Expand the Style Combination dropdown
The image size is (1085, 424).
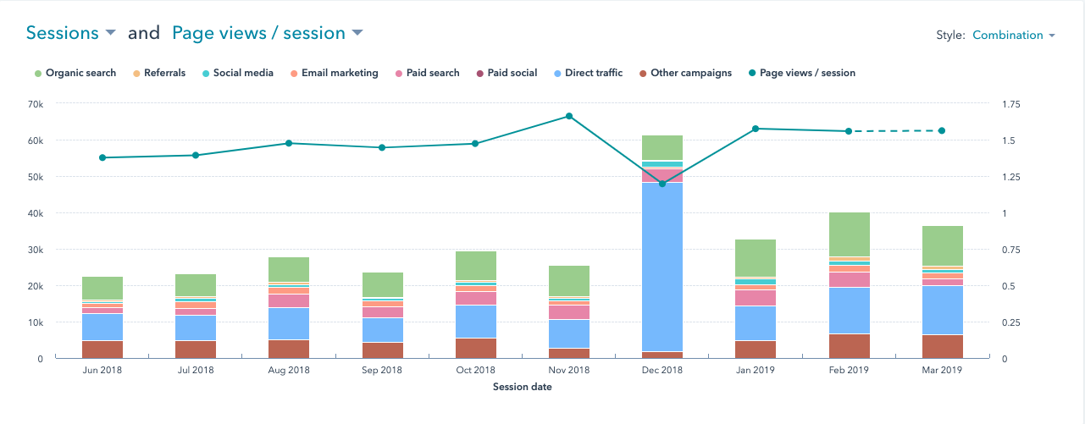point(1013,36)
